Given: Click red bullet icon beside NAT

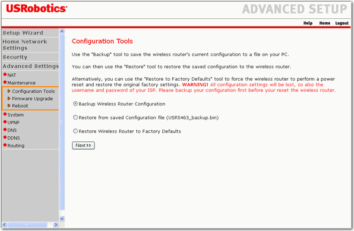Looking at the screenshot, I should 5,74.
